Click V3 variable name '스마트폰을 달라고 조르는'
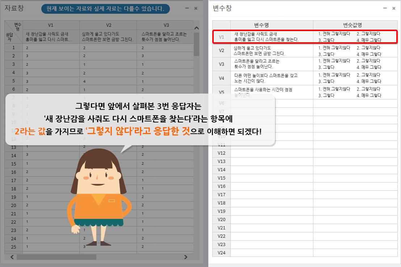401x267 pixels. (257, 61)
